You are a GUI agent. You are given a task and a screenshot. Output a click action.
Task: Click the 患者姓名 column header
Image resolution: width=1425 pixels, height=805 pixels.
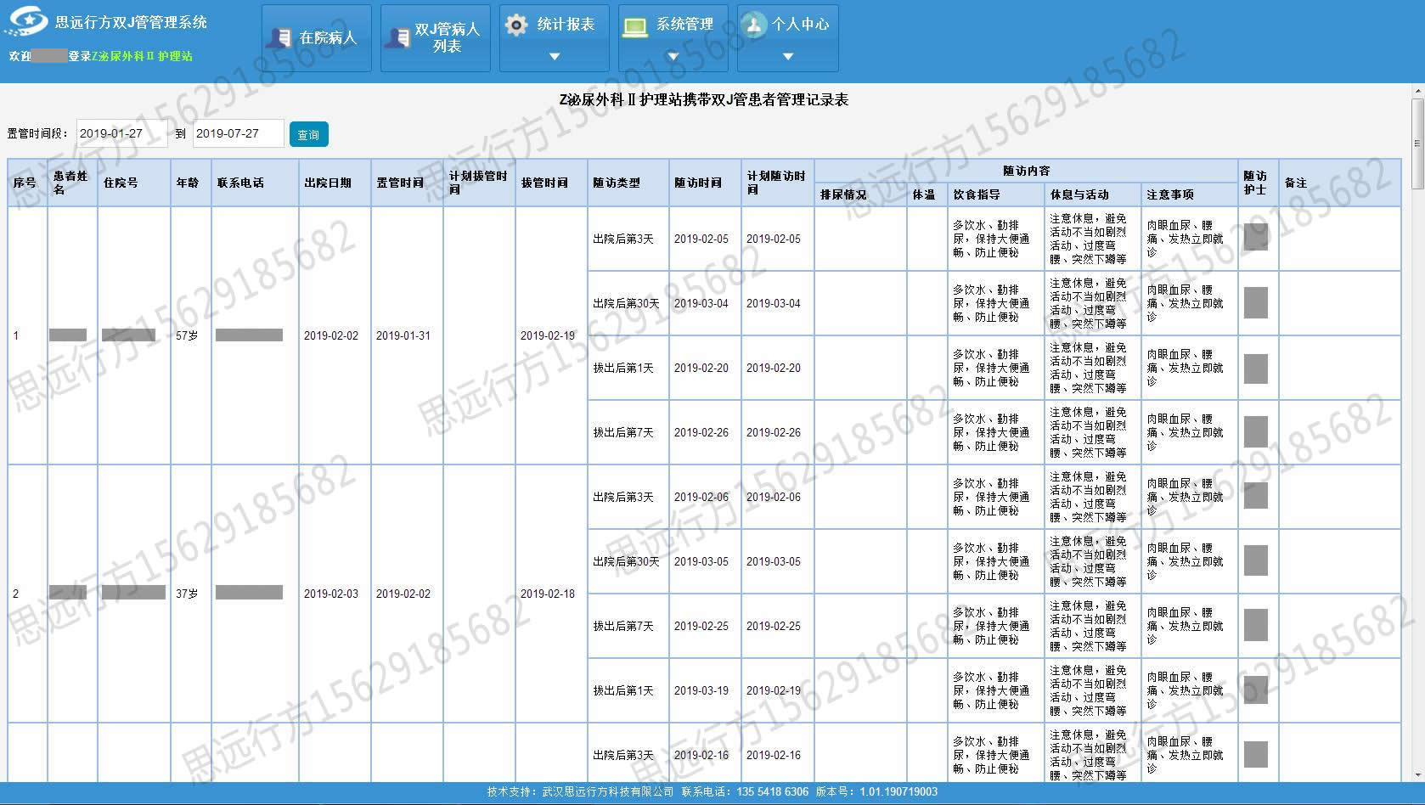(x=72, y=183)
